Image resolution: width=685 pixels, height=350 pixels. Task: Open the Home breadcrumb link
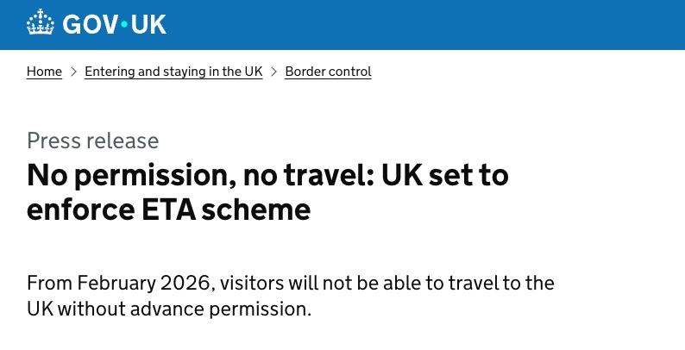[44, 72]
